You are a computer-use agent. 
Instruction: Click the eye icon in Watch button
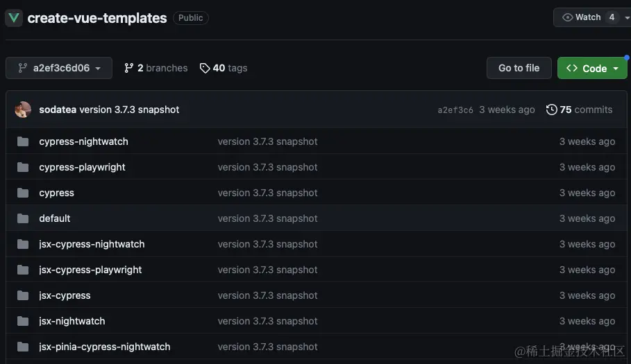(x=567, y=17)
